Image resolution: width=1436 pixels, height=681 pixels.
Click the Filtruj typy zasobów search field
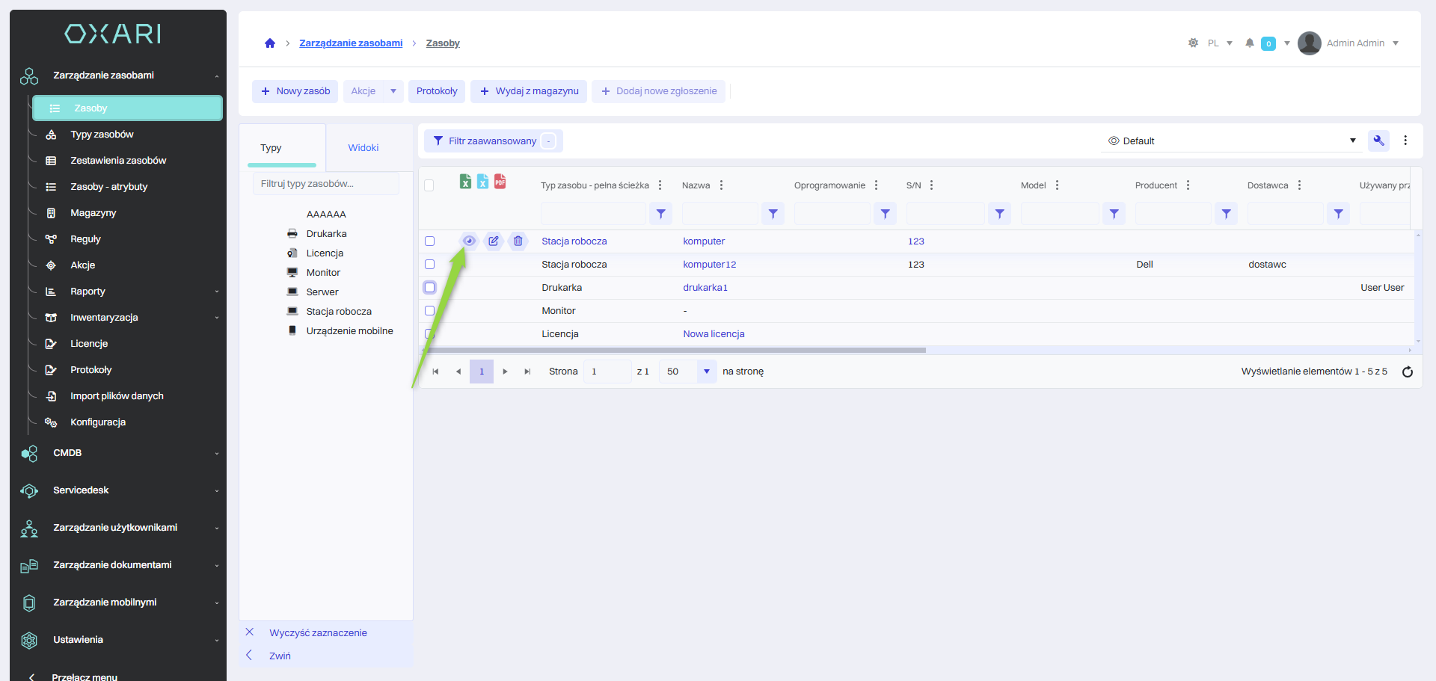(326, 184)
